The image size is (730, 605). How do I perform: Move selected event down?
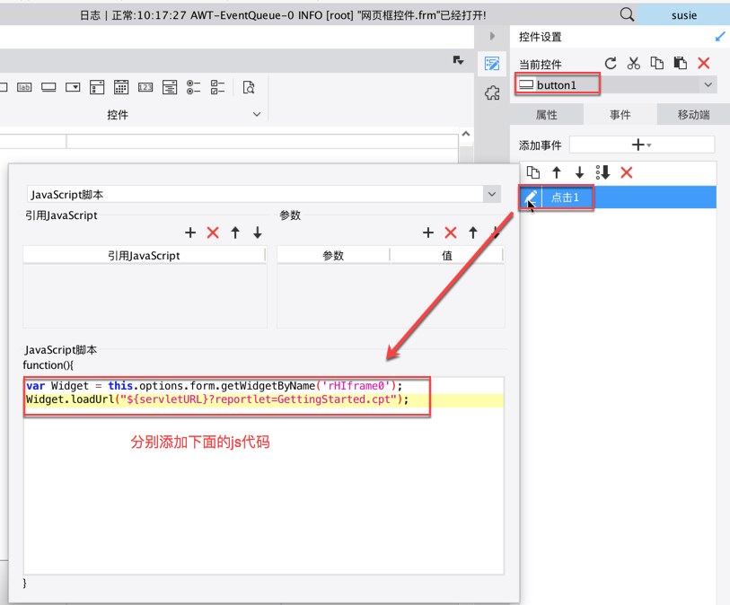click(580, 172)
